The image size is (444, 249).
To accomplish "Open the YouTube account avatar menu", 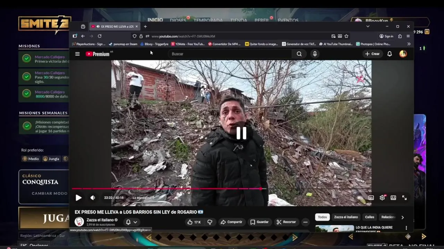I will (403, 54).
